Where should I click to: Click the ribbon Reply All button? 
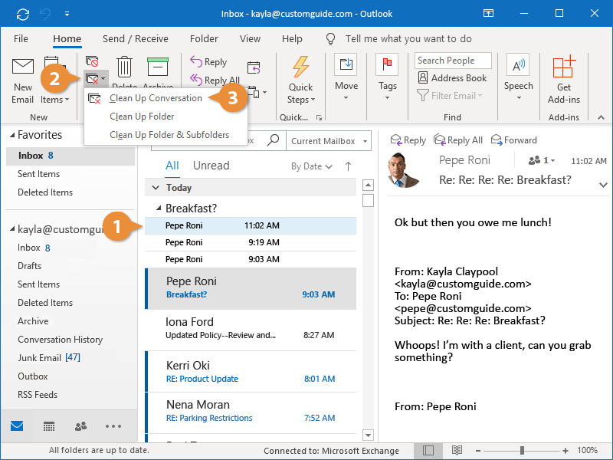click(x=215, y=80)
